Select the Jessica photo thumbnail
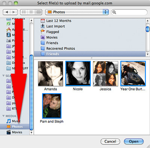The height and width of the screenshot is (148, 150). tap(105, 73)
